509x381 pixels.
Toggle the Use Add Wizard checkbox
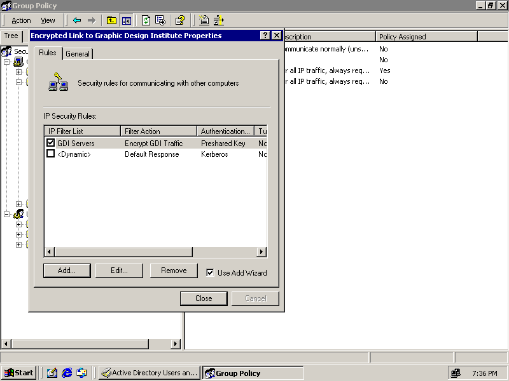211,273
